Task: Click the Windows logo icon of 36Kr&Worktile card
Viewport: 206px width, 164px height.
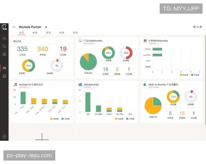Action: click(80, 85)
